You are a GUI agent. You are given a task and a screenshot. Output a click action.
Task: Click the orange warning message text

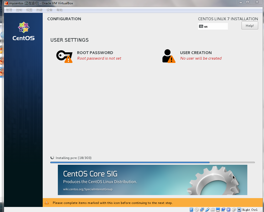[x=113, y=203]
